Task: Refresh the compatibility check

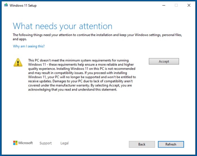Action: pyautogui.click(x=171, y=144)
